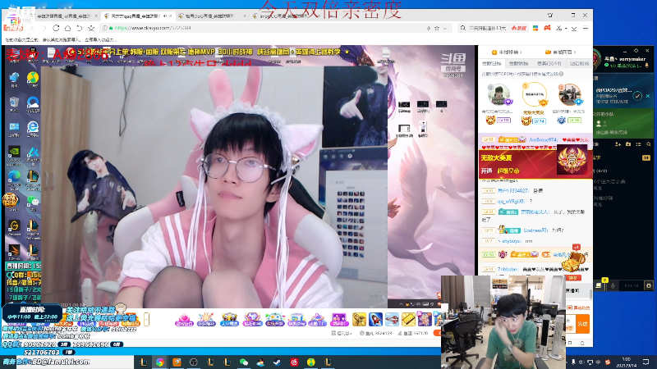Search friends in League client panel
This screenshot has height=369, width=657.
(649, 144)
